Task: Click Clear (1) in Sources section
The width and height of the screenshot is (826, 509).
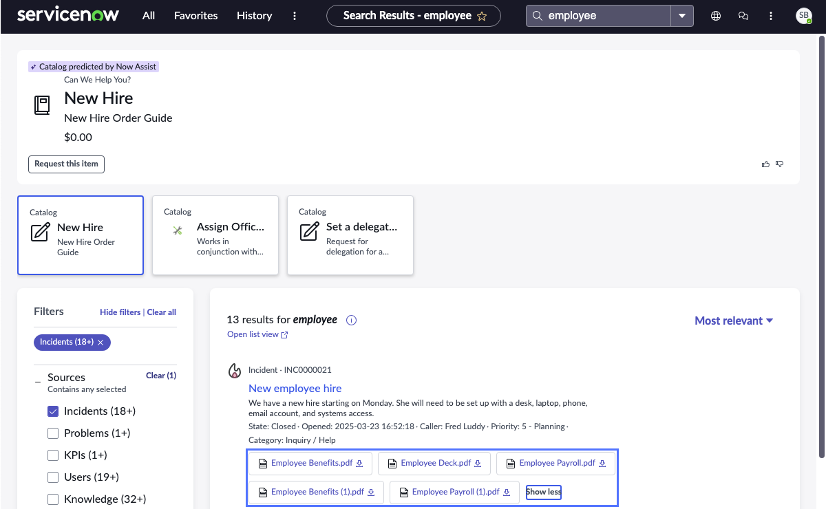Action: point(161,376)
